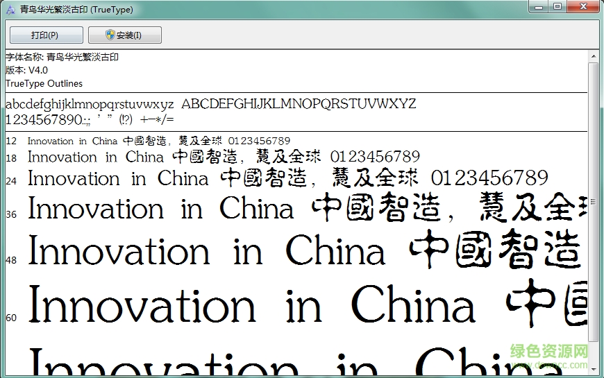604x378 pixels.
Task: Click the font viewer icon in title bar
Action: tap(10, 10)
